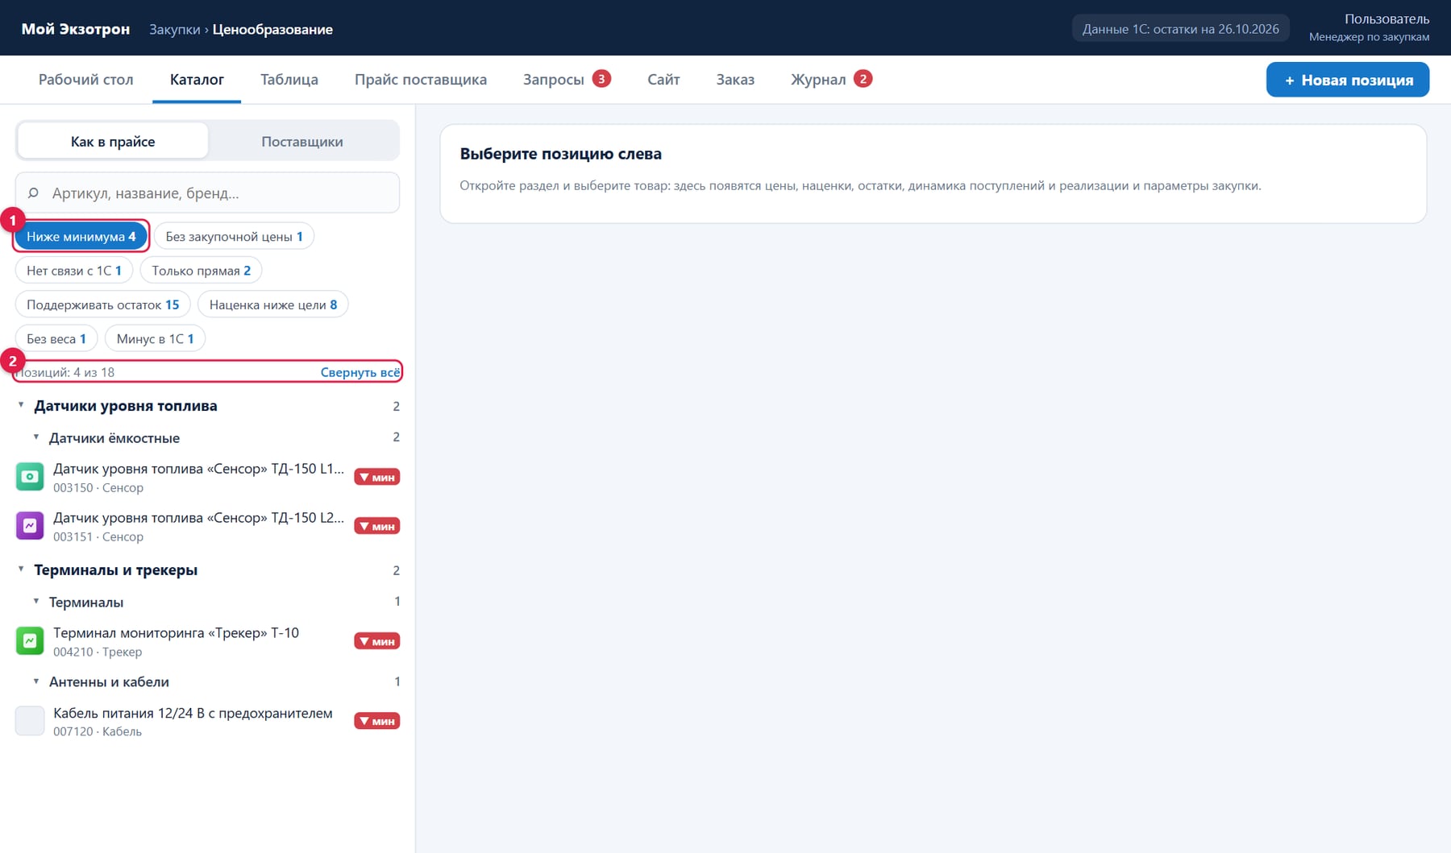The width and height of the screenshot is (1451, 853).
Task: Select Как в прайсе view
Action: pos(113,141)
